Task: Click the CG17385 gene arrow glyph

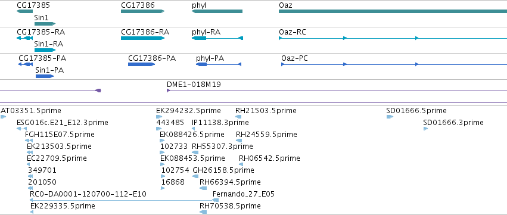Action: 24,11
